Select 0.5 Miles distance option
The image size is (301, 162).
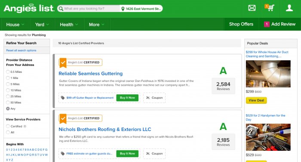8,72
